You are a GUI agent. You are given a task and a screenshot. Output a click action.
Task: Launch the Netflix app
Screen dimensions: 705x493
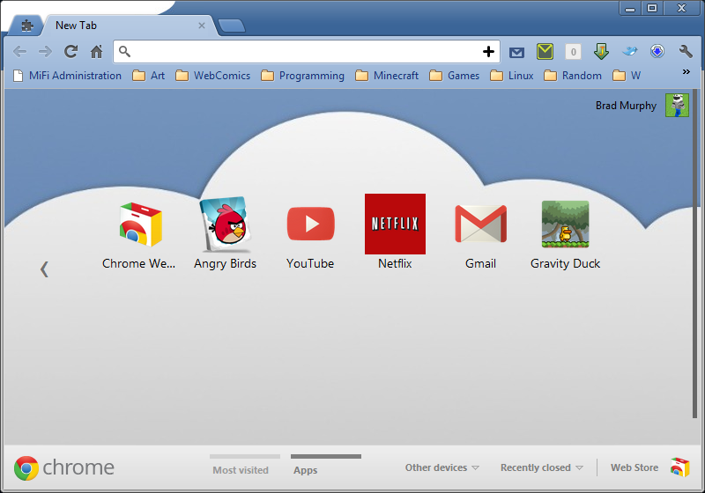(395, 232)
